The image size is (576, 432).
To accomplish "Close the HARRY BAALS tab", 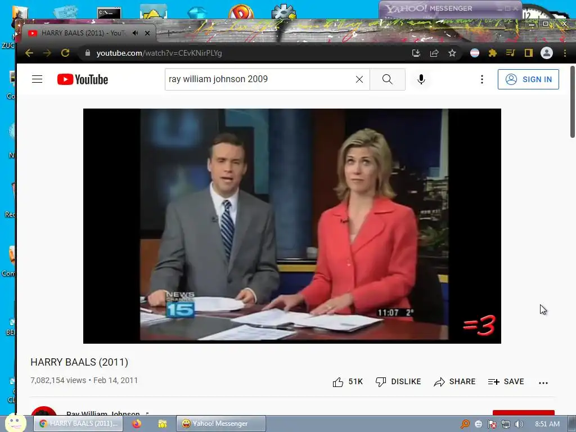I will pyautogui.click(x=147, y=33).
